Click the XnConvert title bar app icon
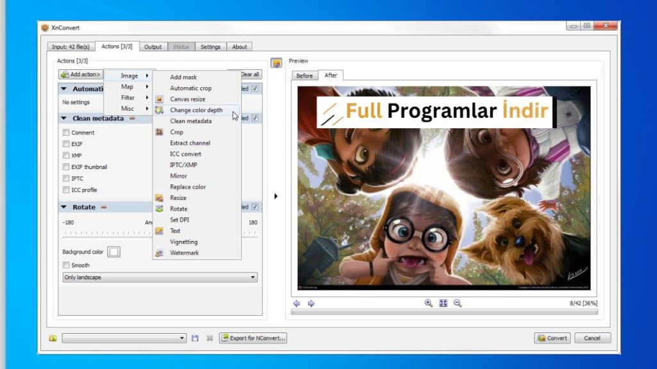Image resolution: width=657 pixels, height=369 pixels. click(45, 28)
